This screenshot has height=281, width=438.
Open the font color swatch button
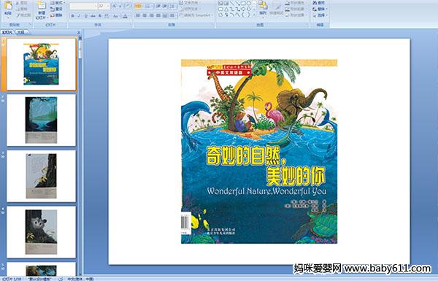(126, 16)
